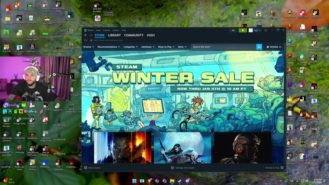The height and width of the screenshot is (185, 329).
Task: Open the Help menu
Action: (x=124, y=30)
